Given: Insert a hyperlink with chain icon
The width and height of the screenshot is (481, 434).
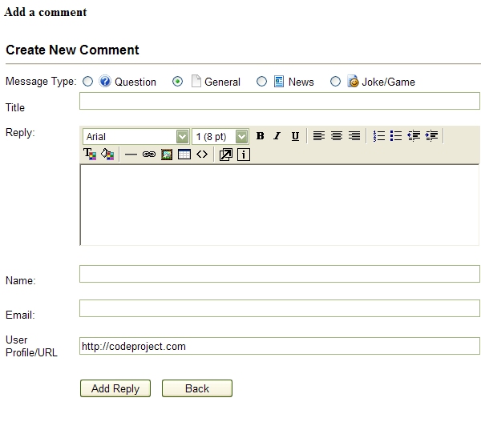Looking at the screenshot, I should pyautogui.click(x=149, y=155).
